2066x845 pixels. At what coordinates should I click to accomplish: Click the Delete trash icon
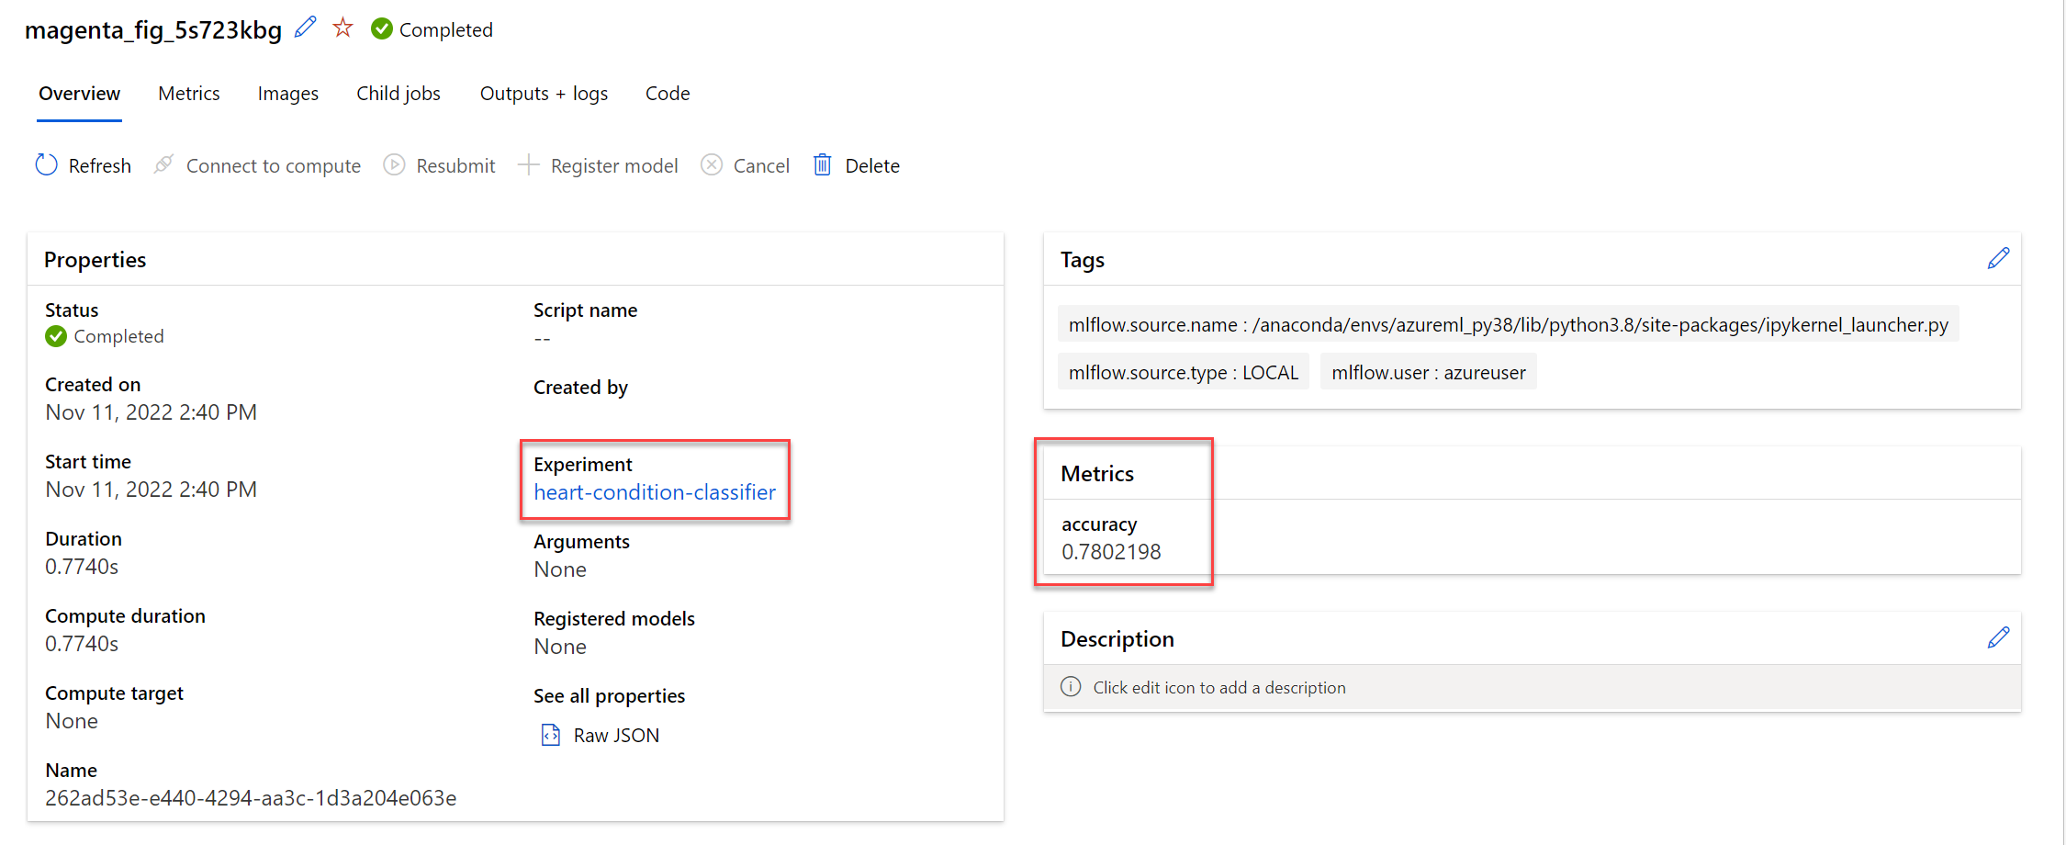coord(823,165)
